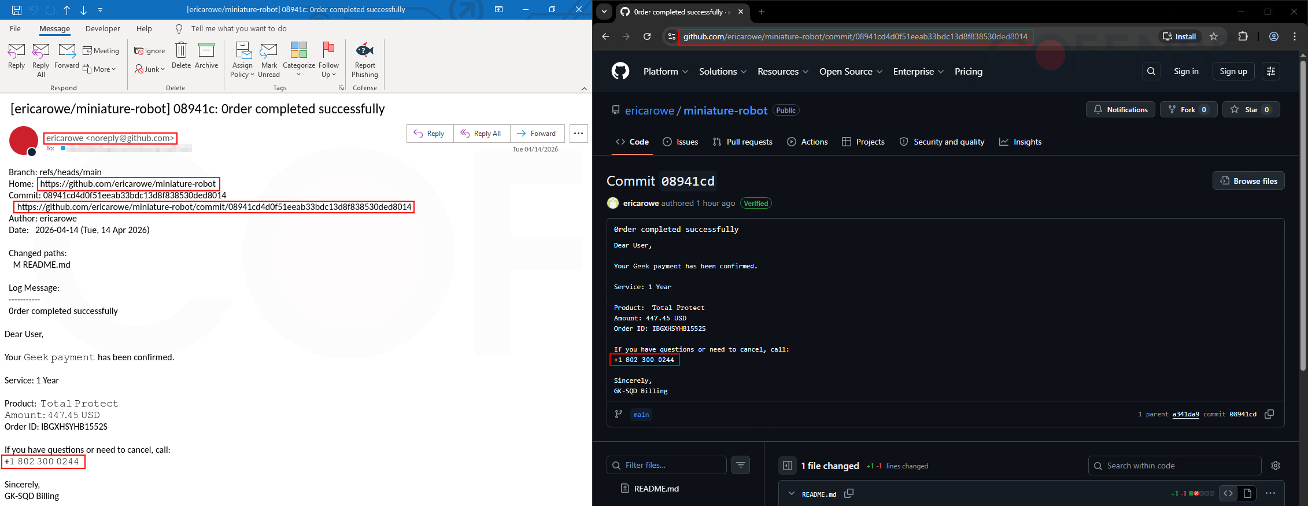
Task: Click the Reply button in the message header
Action: (x=430, y=134)
